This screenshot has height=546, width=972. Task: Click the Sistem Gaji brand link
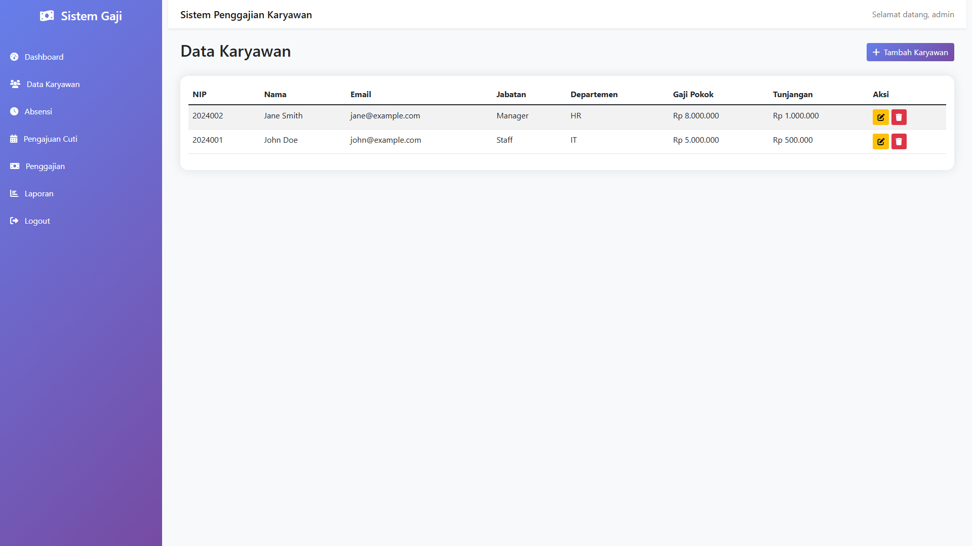[91, 16]
